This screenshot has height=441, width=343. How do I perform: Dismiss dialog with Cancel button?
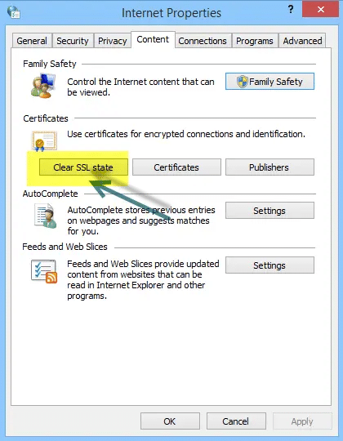pos(236,421)
